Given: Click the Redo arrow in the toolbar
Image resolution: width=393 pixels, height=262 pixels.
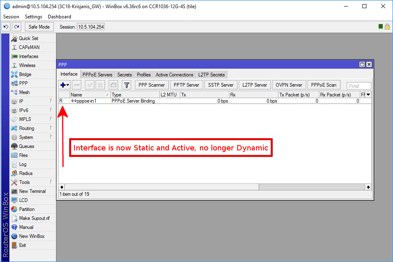Looking at the screenshot, I should tap(16, 26).
